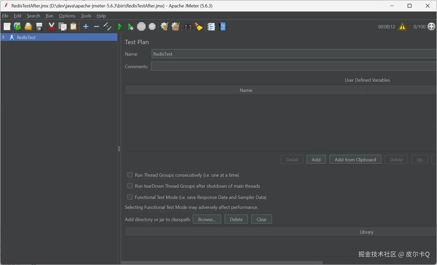Click the red error count number
This screenshot has height=265, width=437.
pyautogui.click(x=409, y=27)
